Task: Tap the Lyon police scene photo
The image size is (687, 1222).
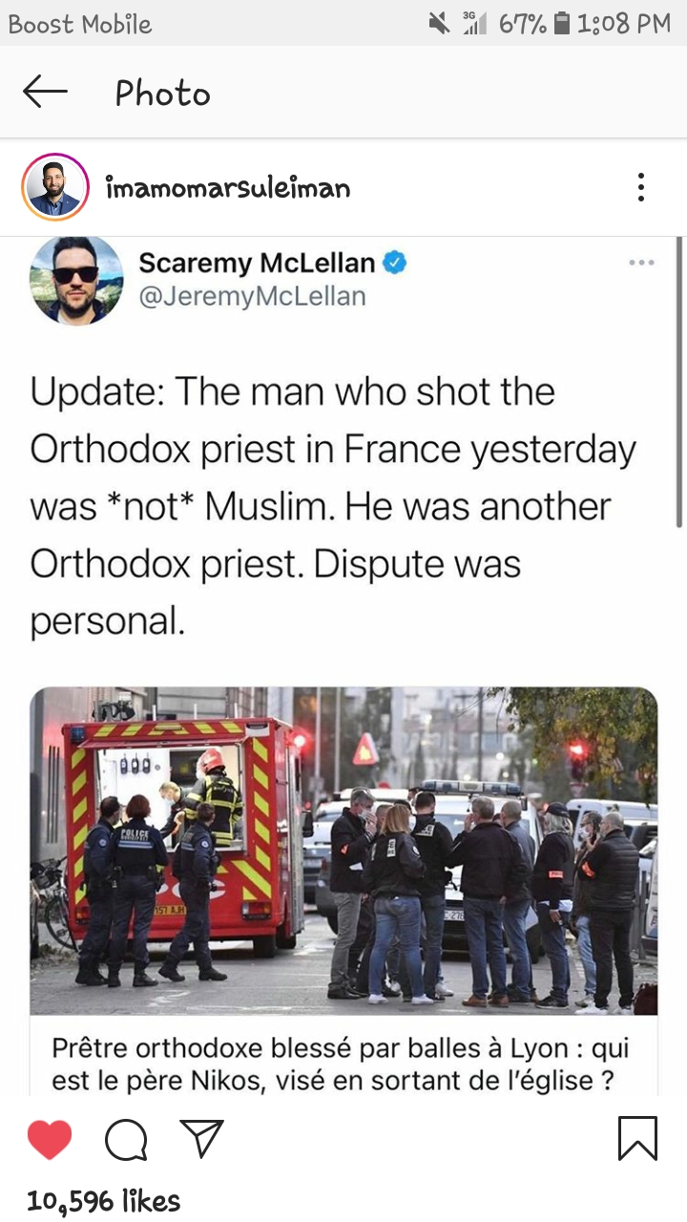Action: (343, 851)
